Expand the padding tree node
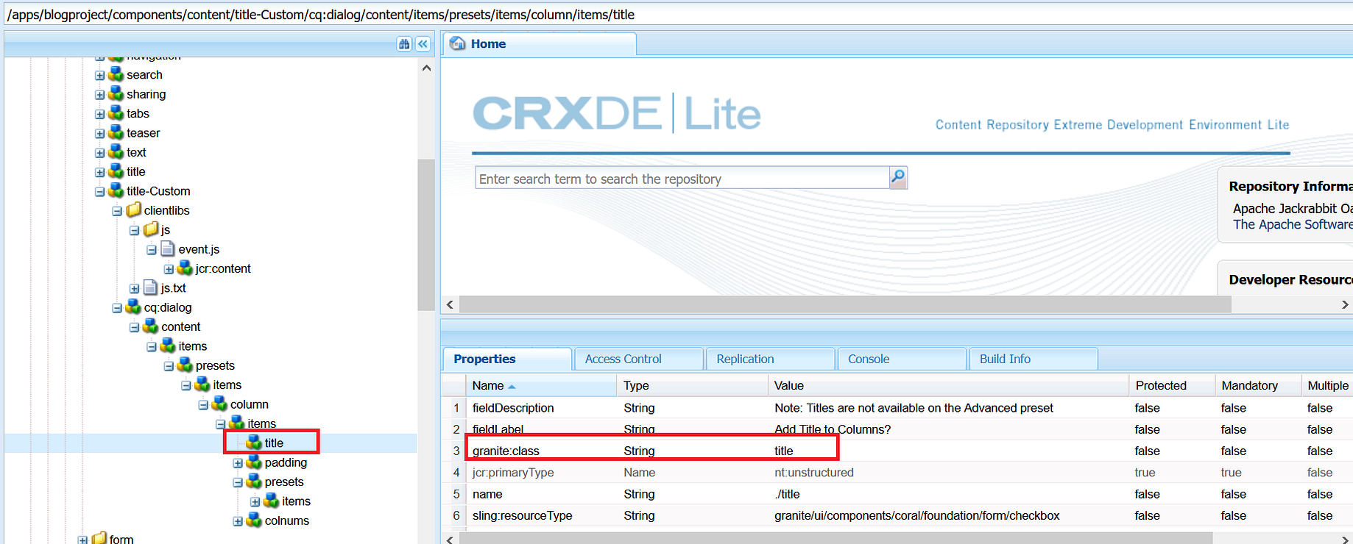The height and width of the screenshot is (544, 1353). click(238, 463)
